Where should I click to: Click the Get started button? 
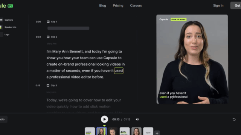[x=236, y=6]
